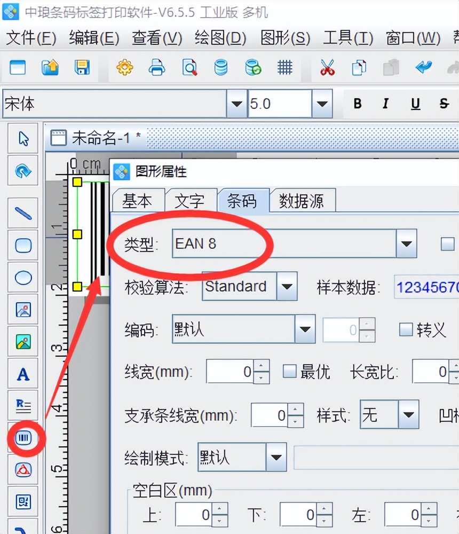
Task: Open the 工具 menu
Action: pyautogui.click(x=347, y=38)
